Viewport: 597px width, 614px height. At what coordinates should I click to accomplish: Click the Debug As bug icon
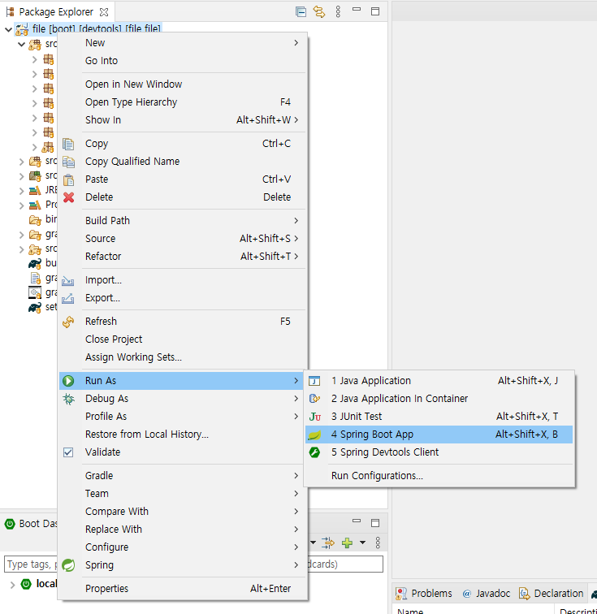pos(68,399)
